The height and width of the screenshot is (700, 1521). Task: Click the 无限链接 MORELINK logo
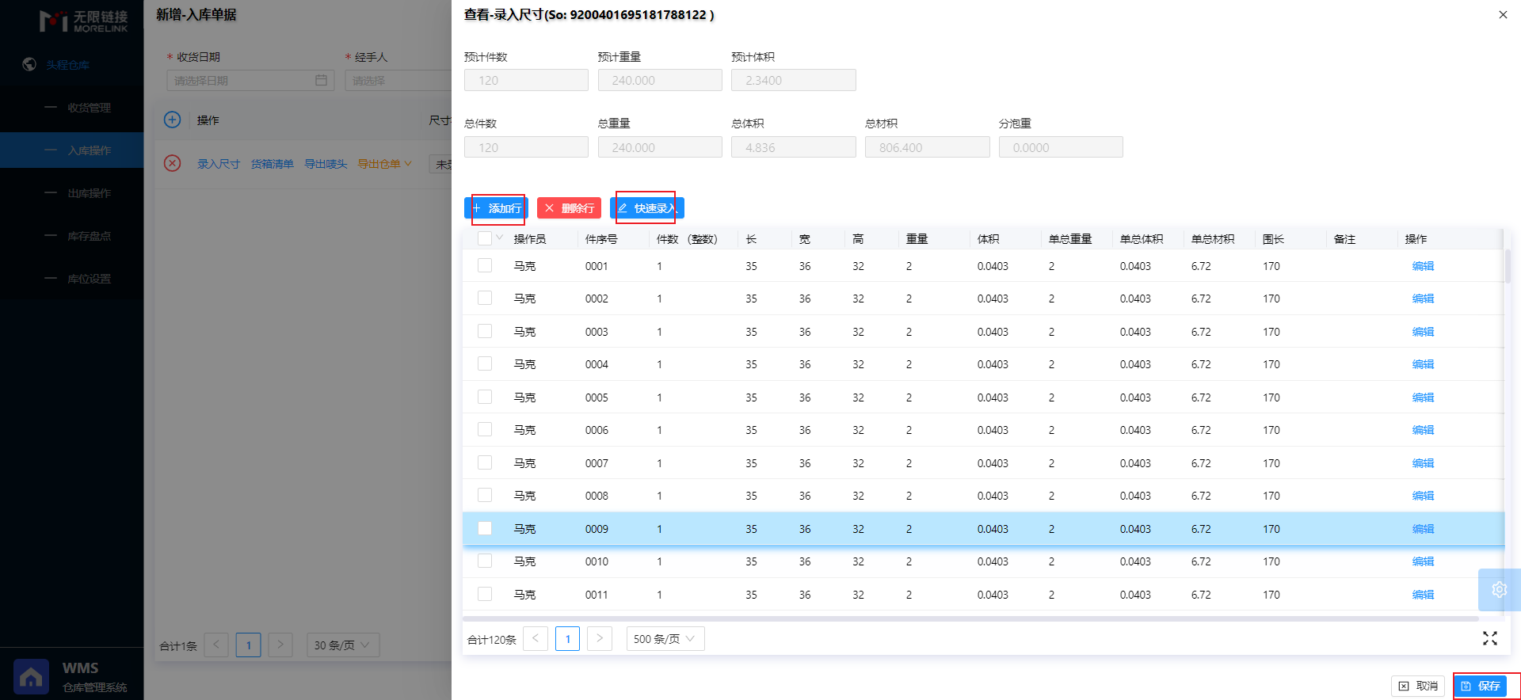coord(83,21)
